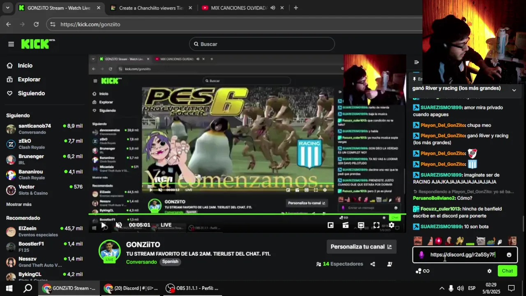View site information icon in address bar

(x=53, y=24)
